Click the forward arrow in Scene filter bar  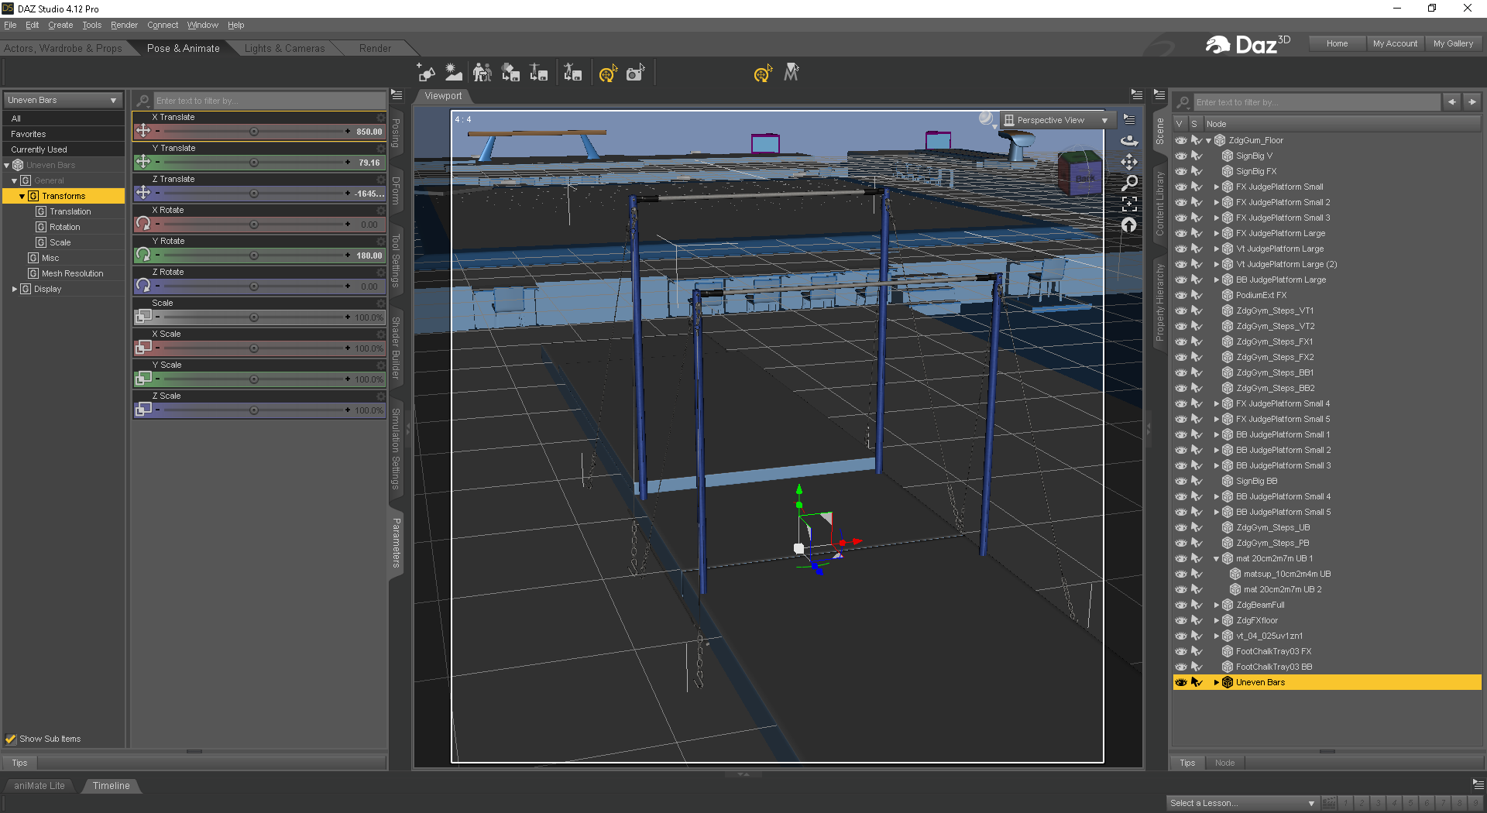(1472, 101)
